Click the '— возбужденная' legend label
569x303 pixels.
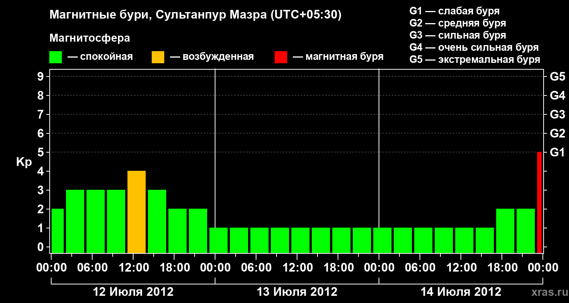click(x=212, y=57)
